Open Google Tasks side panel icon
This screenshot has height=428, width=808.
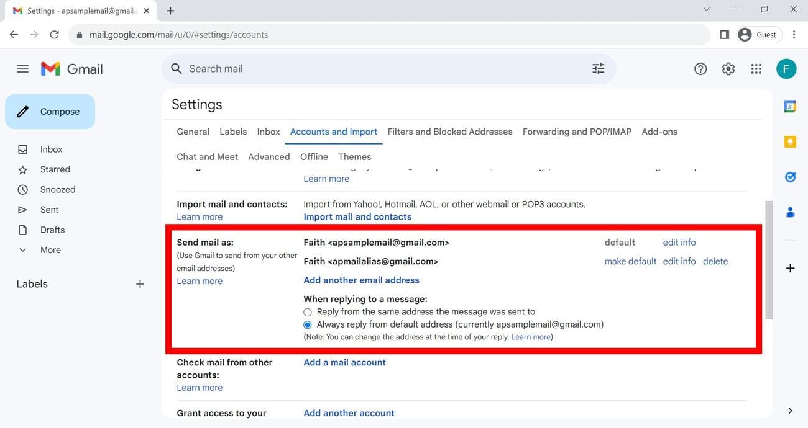coord(790,177)
